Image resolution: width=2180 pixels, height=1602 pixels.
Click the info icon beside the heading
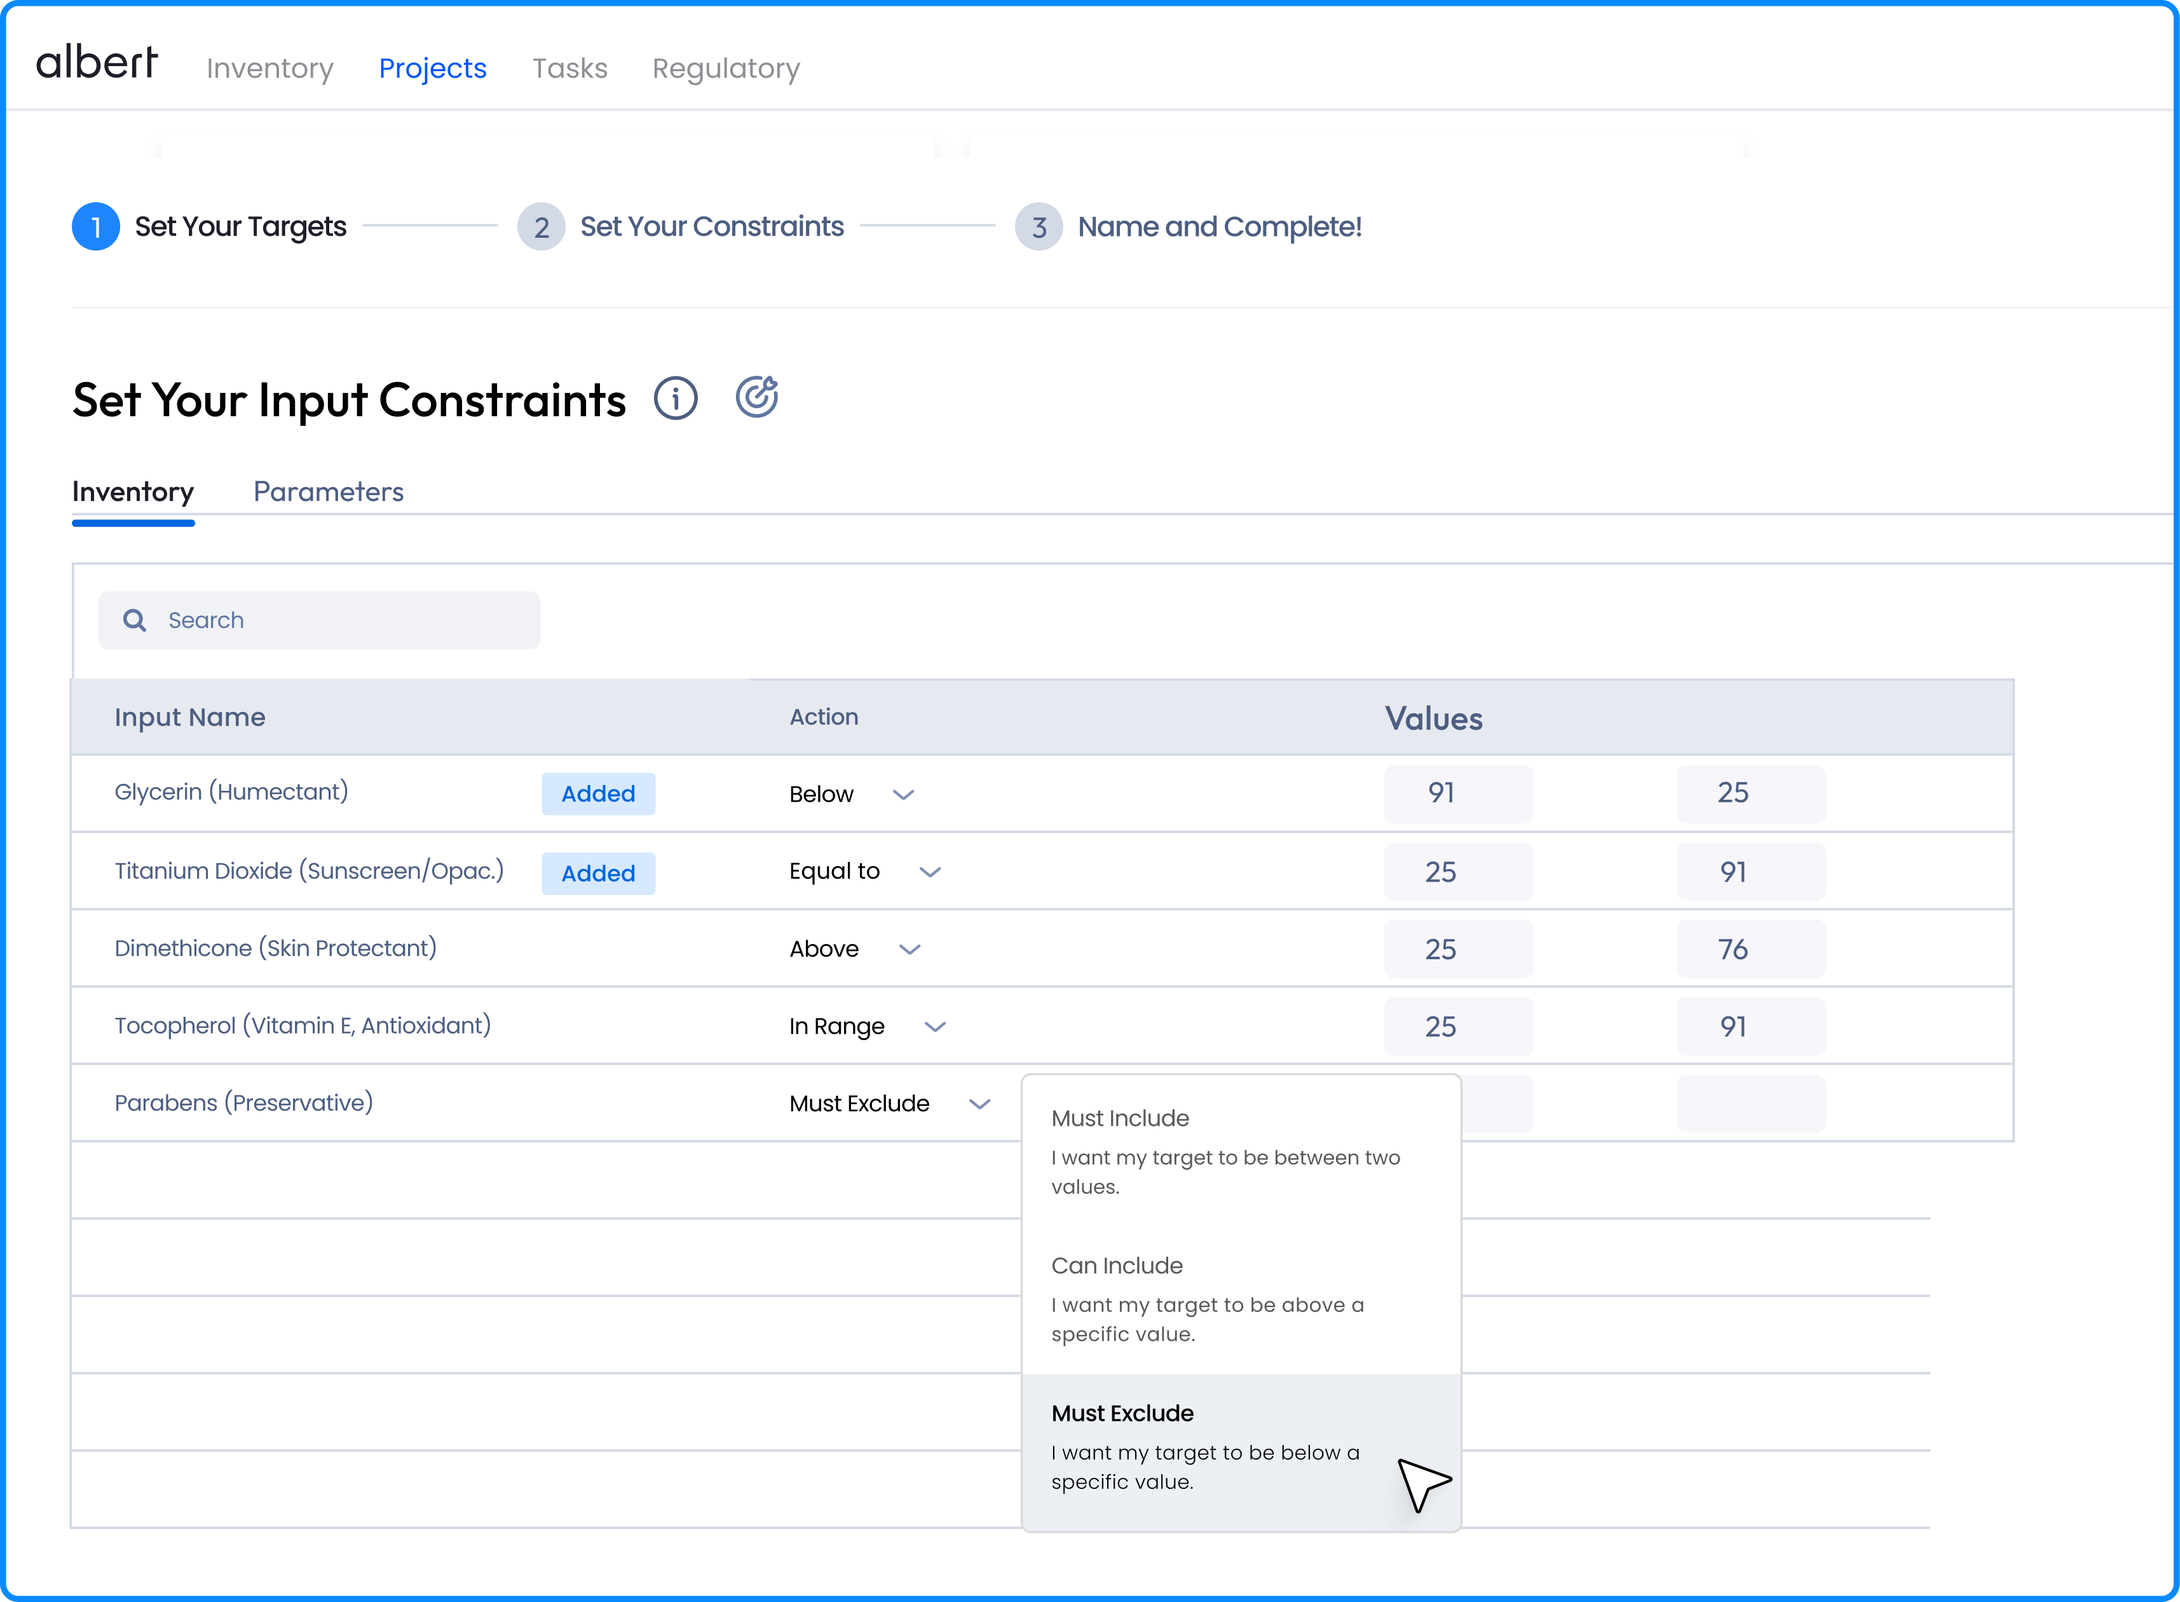(x=676, y=399)
